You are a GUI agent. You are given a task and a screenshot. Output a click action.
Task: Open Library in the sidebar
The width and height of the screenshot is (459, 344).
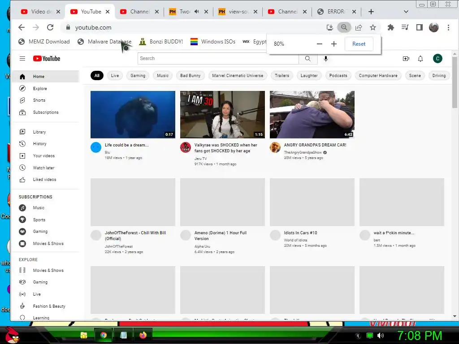(x=45, y=132)
